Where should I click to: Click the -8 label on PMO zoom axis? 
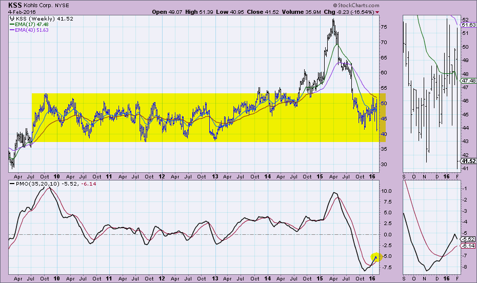click(x=464, y=267)
